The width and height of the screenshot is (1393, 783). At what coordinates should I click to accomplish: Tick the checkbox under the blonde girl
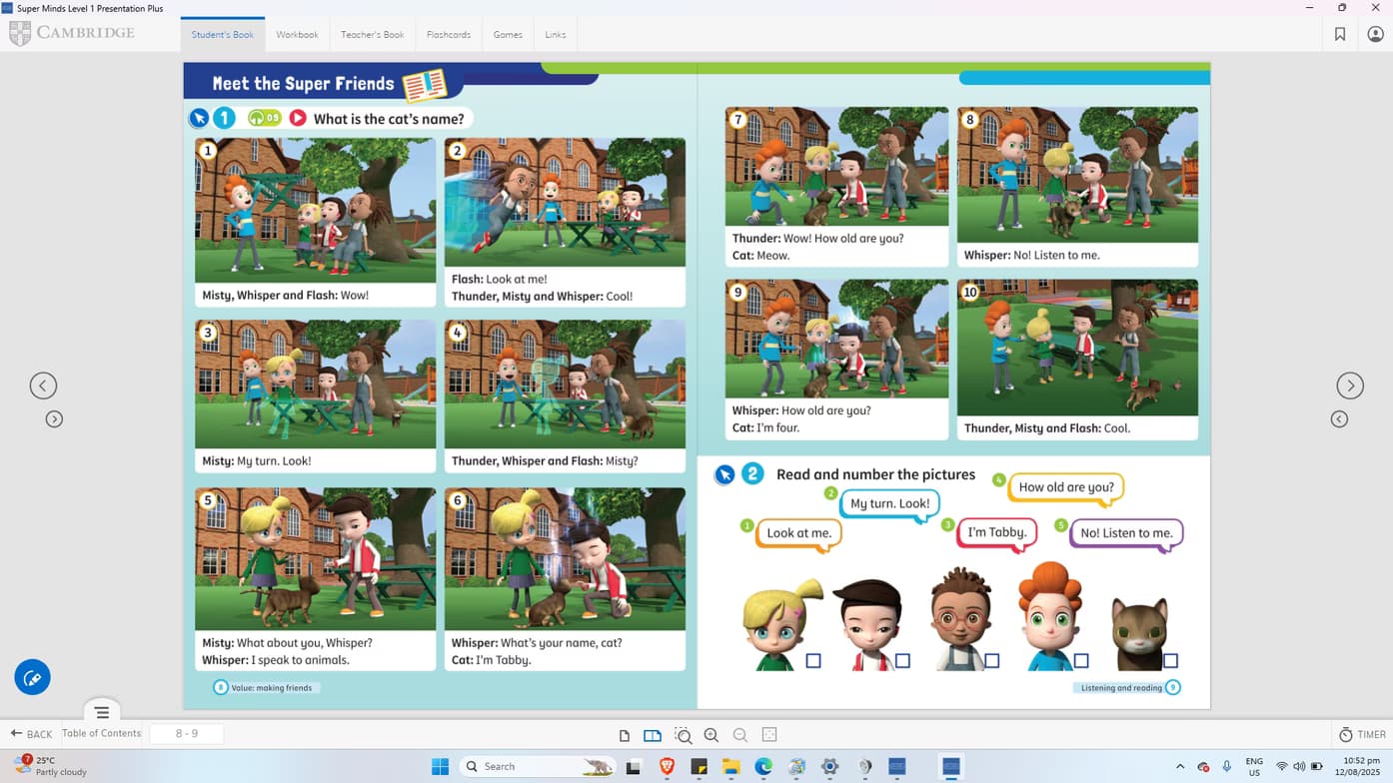point(814,660)
